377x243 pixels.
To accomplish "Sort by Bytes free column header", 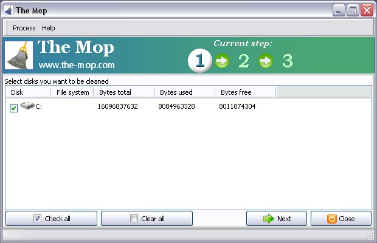I will pos(245,92).
